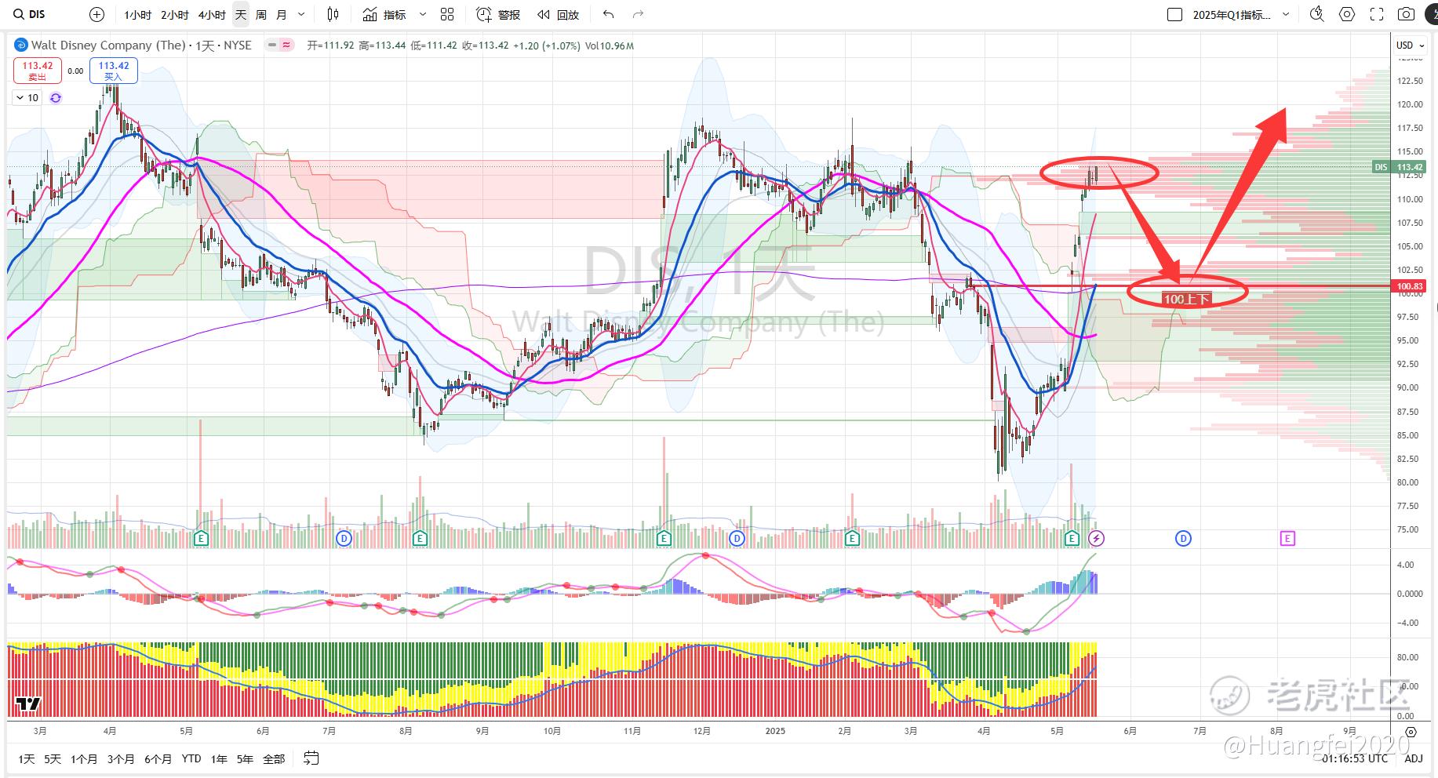The image size is (1438, 778).
Task: Open the dividend D marker near December
Action: pyautogui.click(x=736, y=538)
